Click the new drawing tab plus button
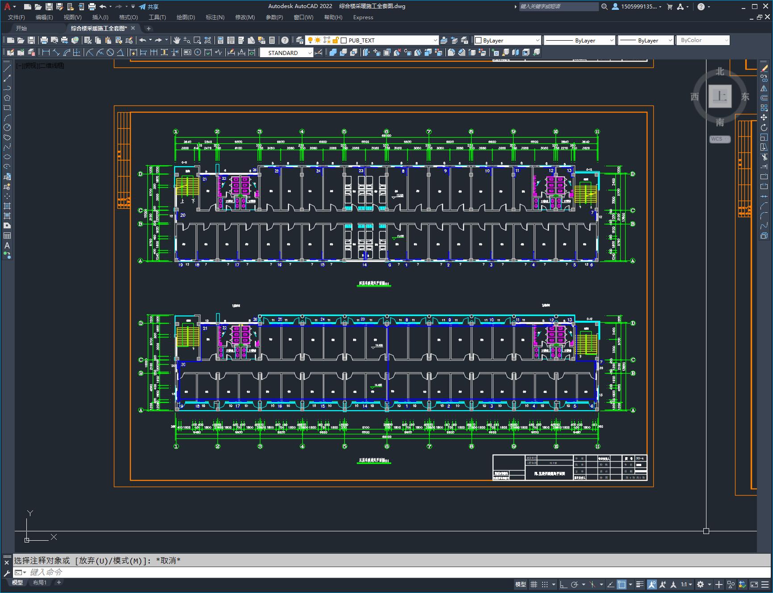The height and width of the screenshot is (593, 773). click(149, 28)
